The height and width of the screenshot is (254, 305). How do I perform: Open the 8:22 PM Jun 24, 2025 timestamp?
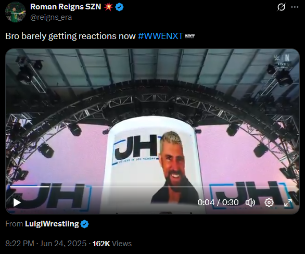[x=46, y=244]
